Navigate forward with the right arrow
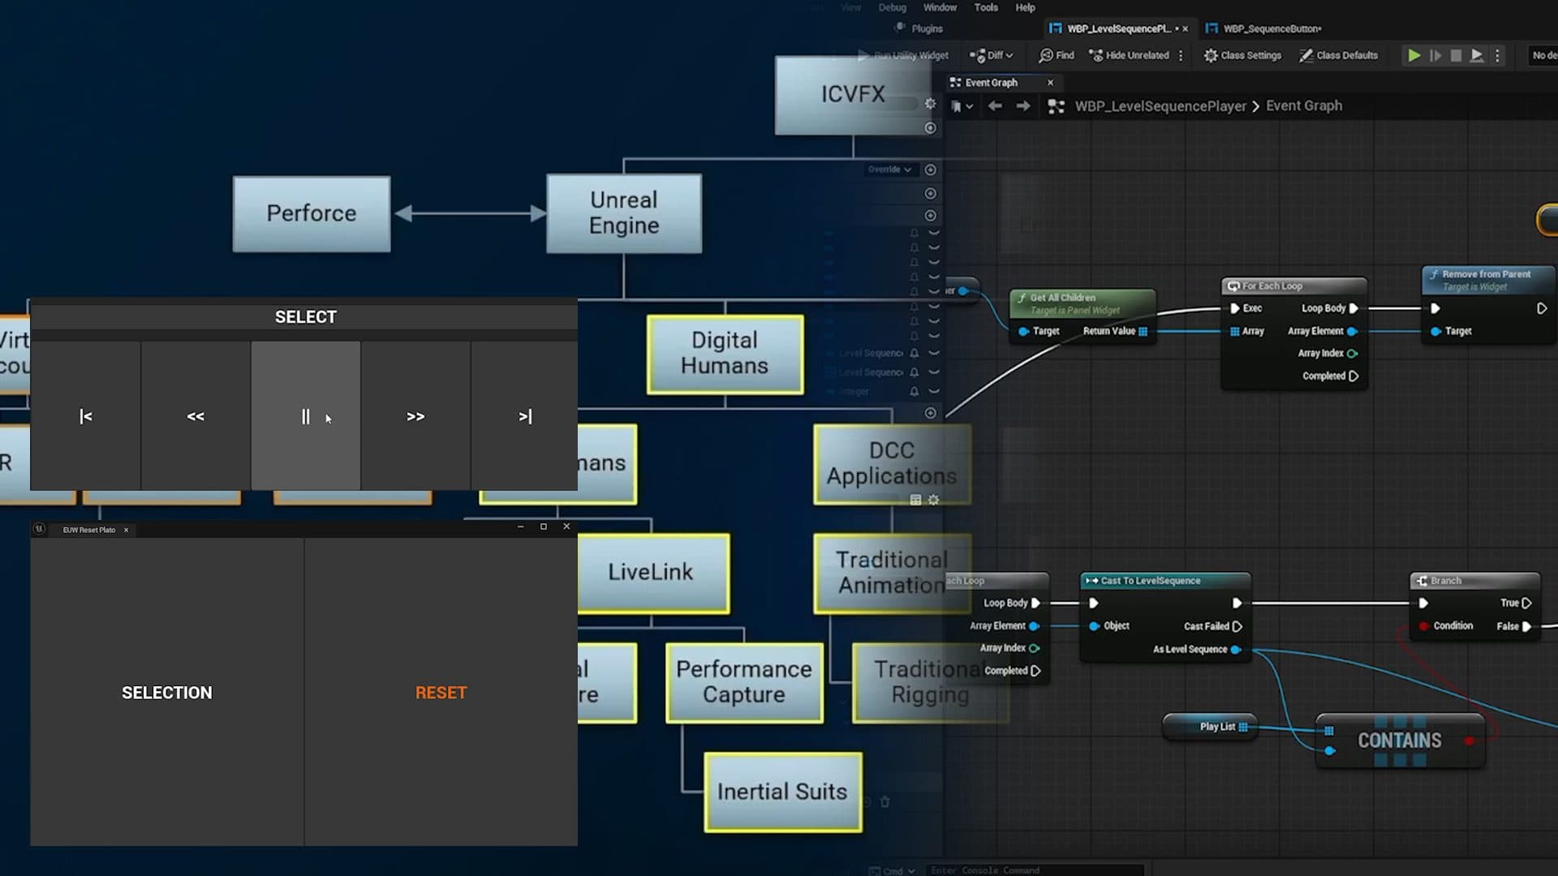1558x876 pixels. click(x=1023, y=106)
